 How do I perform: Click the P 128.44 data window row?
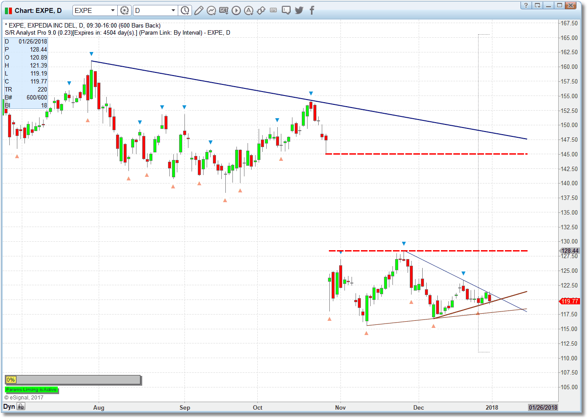pyautogui.click(x=26, y=49)
